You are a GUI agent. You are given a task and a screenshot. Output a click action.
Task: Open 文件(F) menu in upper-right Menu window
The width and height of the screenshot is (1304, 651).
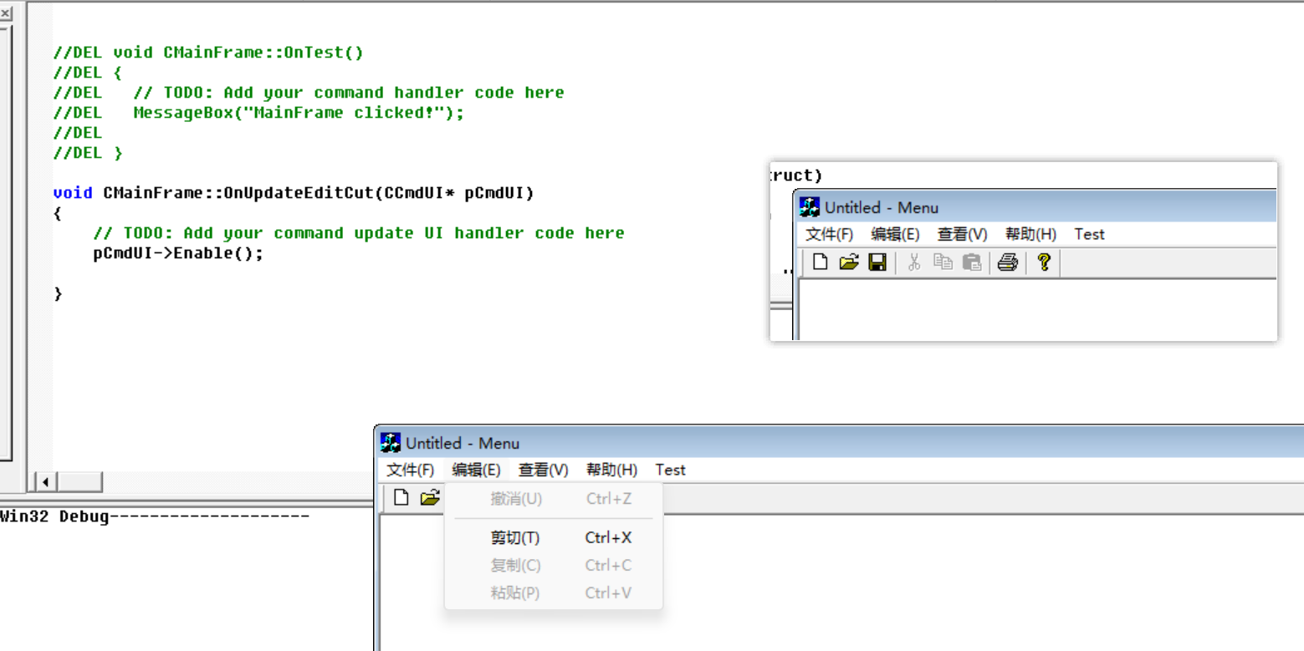click(x=829, y=234)
